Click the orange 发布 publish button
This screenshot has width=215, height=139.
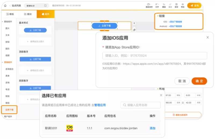tap(194, 5)
